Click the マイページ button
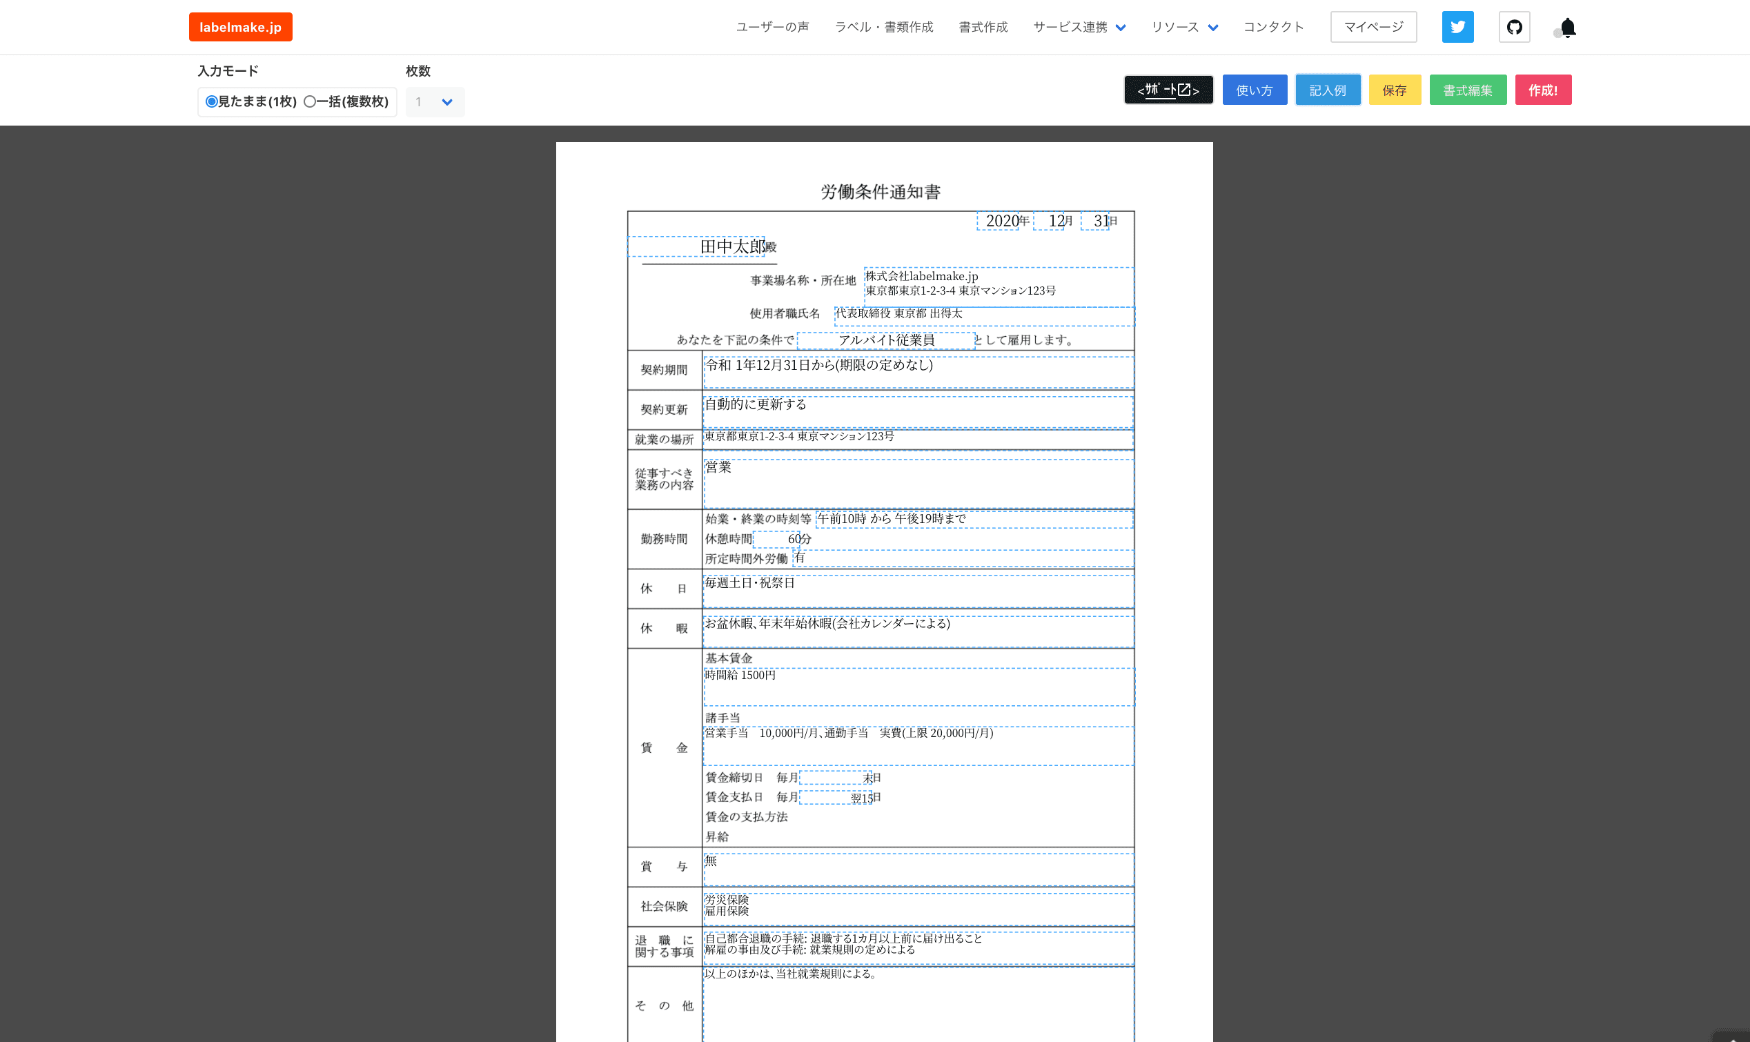 pos(1374,26)
